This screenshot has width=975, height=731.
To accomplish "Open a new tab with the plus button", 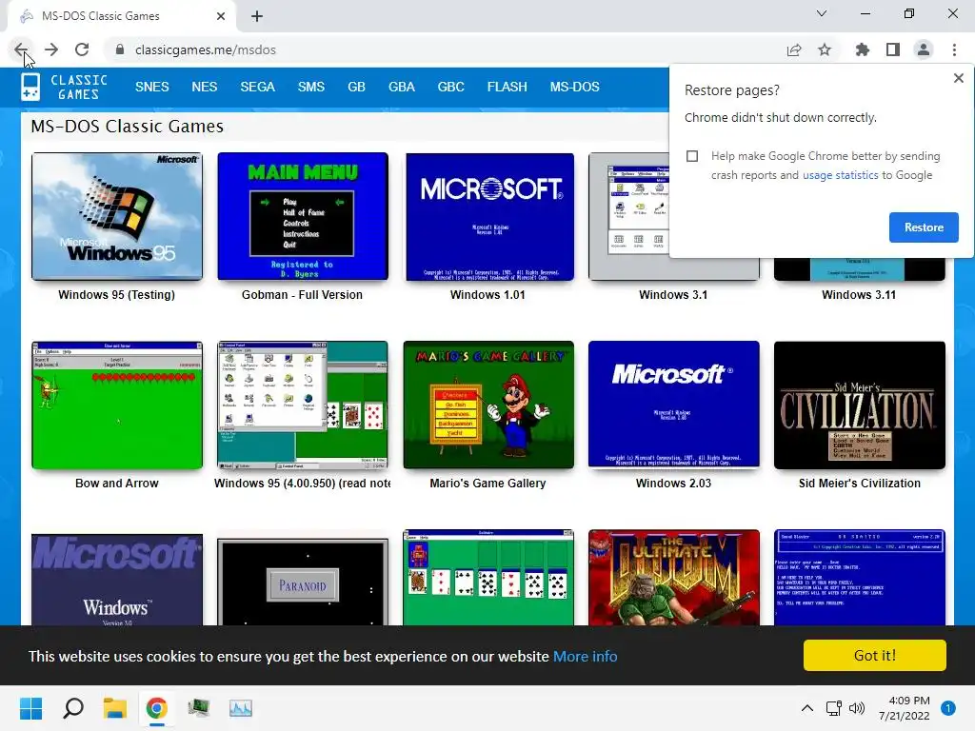I will (x=257, y=16).
